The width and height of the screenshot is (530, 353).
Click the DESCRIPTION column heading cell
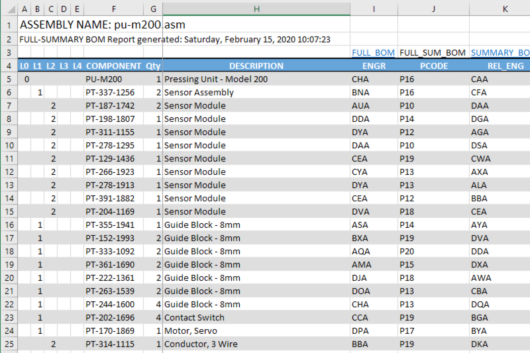256,66
